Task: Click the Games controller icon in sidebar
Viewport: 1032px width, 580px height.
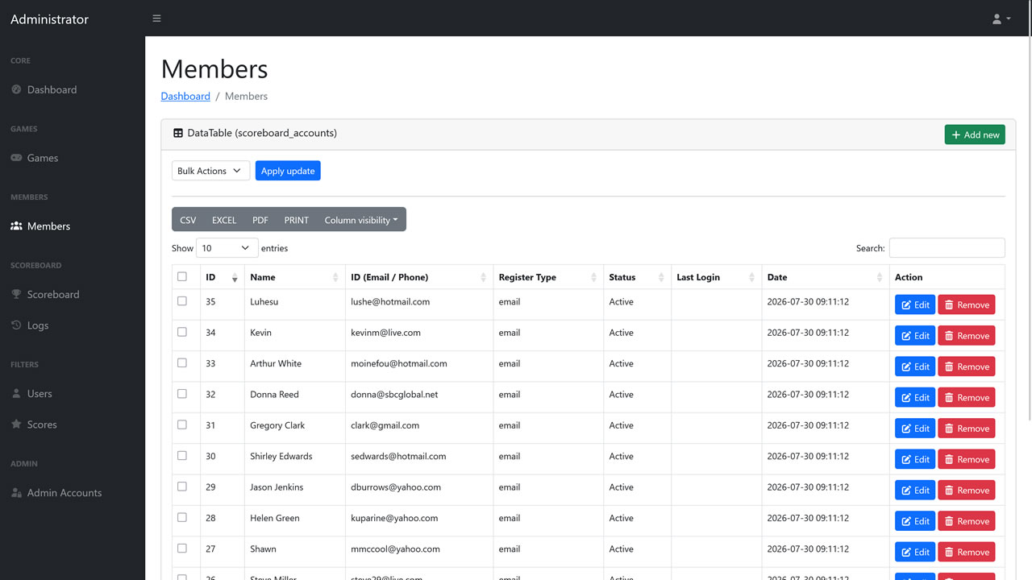Action: [16, 158]
